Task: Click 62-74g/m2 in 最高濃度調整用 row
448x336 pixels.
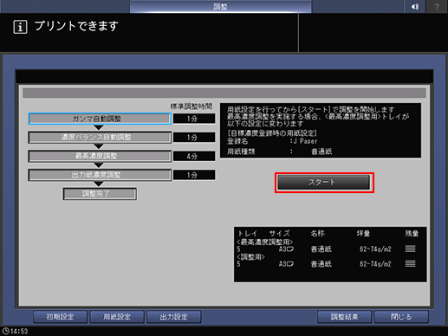Action: (x=375, y=249)
